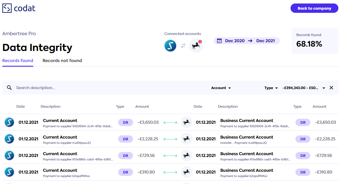Click left DR badge in the -£3,650.03 row

(125, 122)
